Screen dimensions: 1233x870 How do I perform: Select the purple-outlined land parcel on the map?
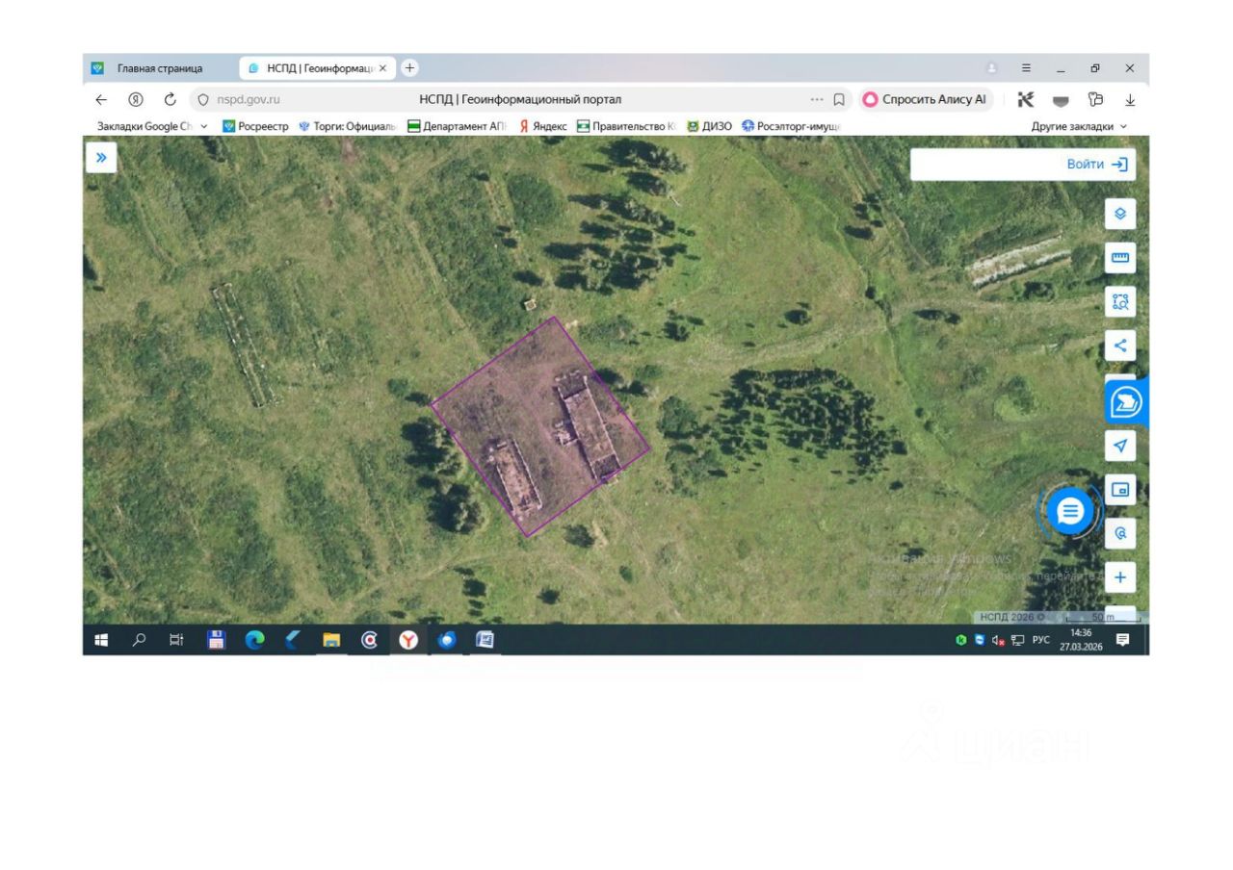539,426
